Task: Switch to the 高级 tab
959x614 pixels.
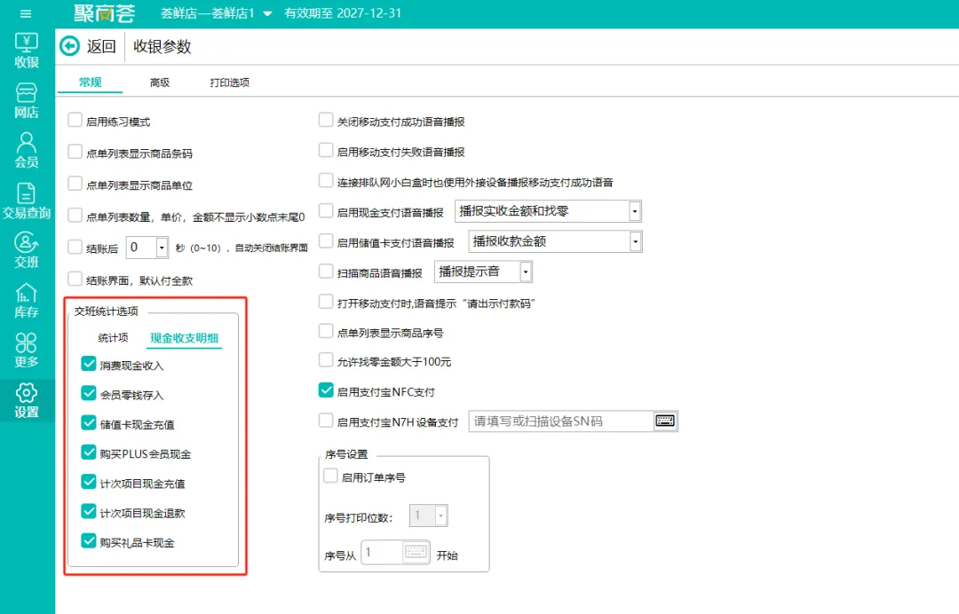Action: coord(160,83)
